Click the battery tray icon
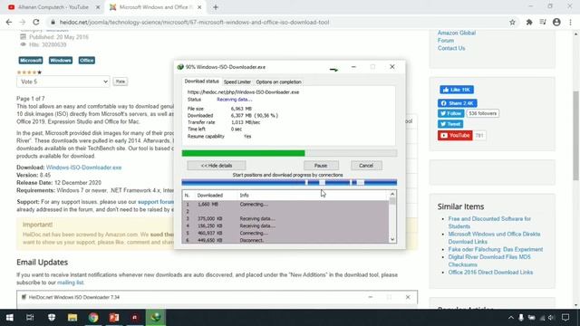 pos(532,318)
